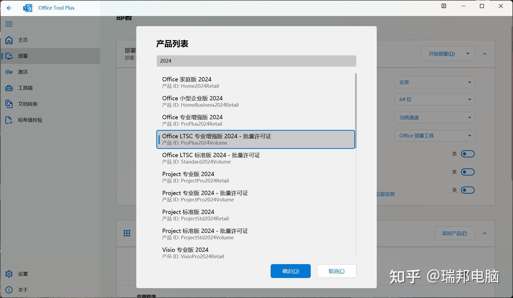Click the document convert icon beside 文档转换

(9, 104)
